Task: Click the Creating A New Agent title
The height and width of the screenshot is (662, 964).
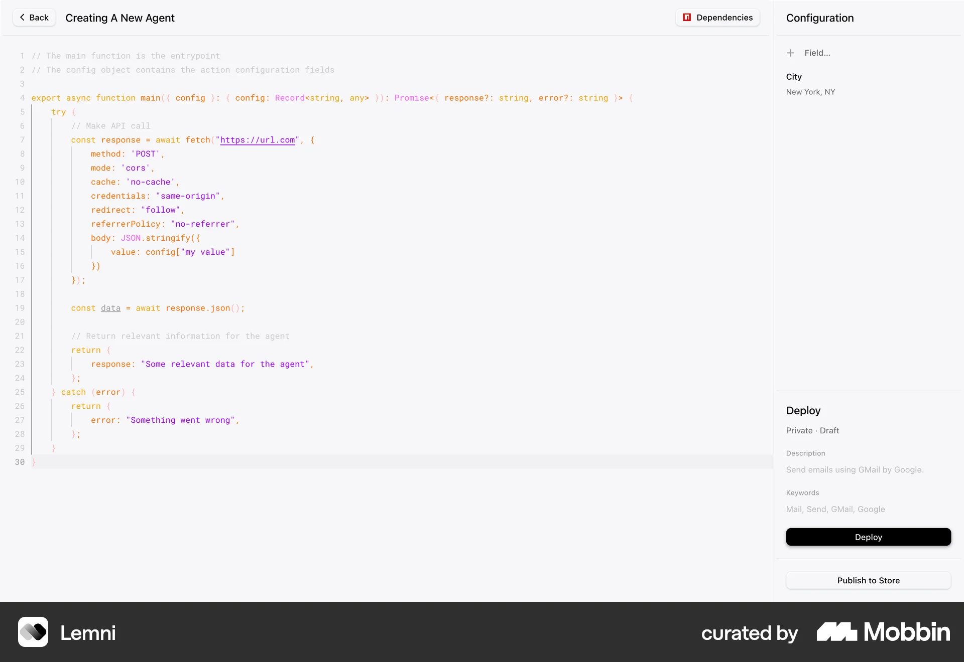Action: [x=120, y=18]
